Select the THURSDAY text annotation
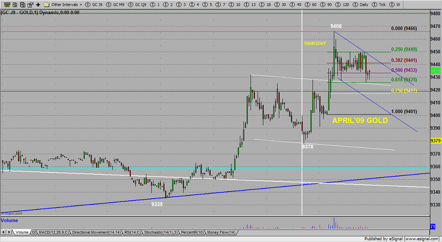The image size is (442, 242). (x=315, y=43)
